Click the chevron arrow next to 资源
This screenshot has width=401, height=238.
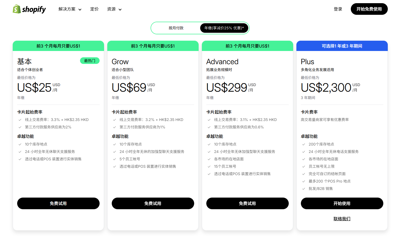120,9
